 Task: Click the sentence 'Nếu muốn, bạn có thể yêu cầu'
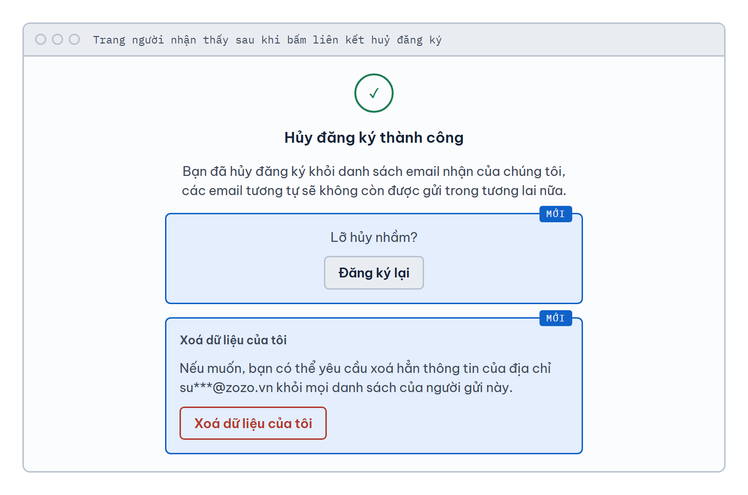(365, 378)
